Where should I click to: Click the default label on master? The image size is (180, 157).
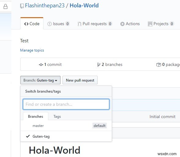99,126
